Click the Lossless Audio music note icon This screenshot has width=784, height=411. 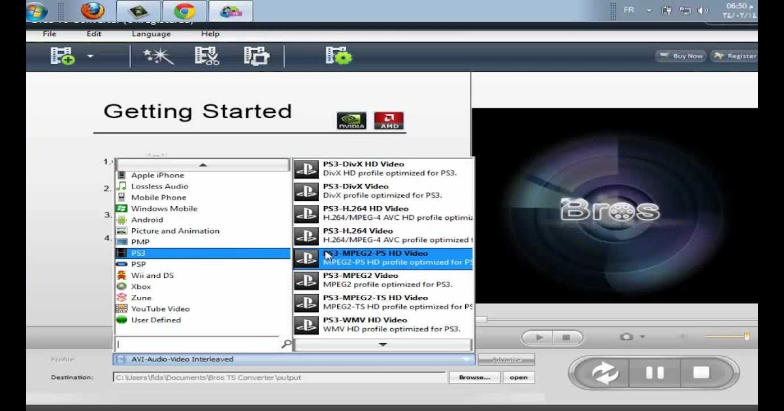click(x=121, y=186)
